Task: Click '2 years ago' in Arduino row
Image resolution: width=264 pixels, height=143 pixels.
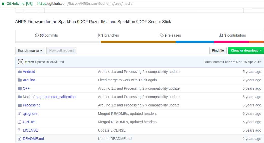Action: 252,80
